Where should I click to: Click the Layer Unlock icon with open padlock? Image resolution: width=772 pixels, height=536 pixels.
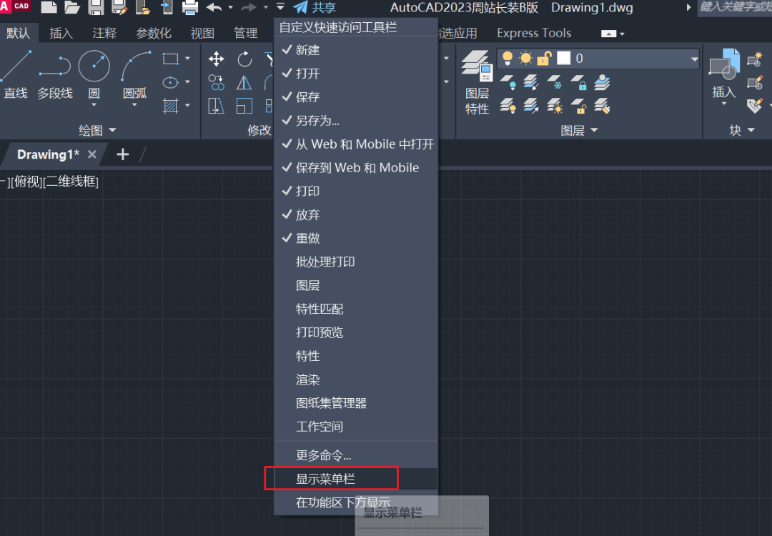pos(578,106)
